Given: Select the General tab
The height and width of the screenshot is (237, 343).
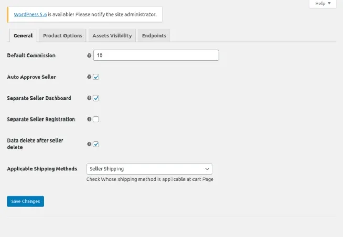Looking at the screenshot, I should (23, 36).
